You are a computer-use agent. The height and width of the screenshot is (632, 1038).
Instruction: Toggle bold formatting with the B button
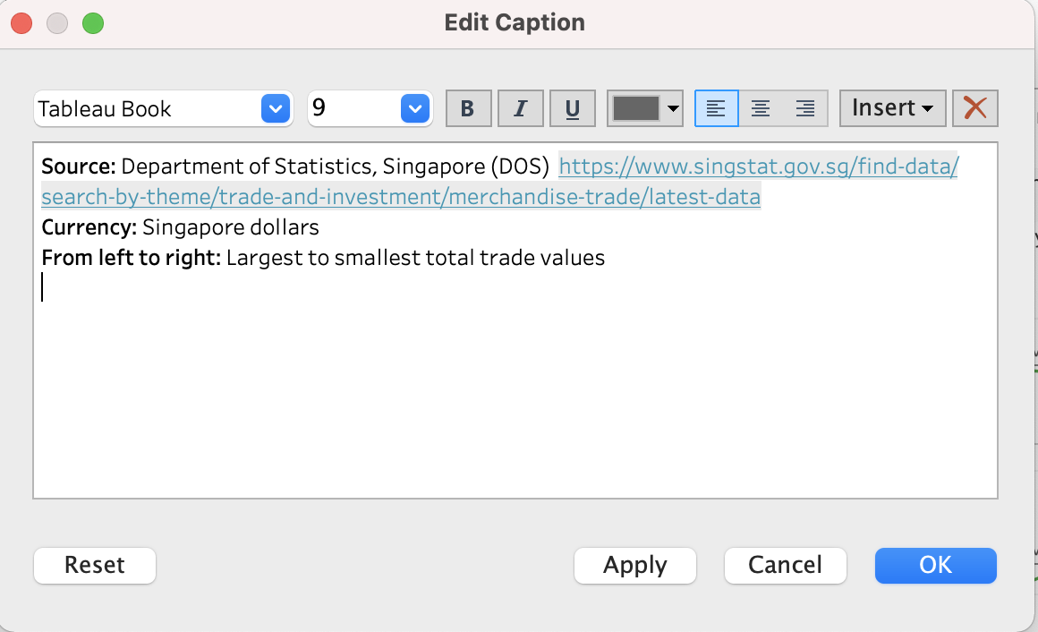(468, 108)
